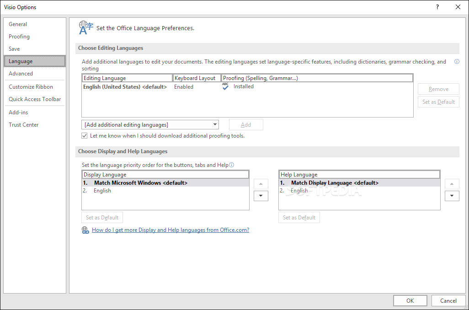Switch to the Proofing options category

[19, 37]
